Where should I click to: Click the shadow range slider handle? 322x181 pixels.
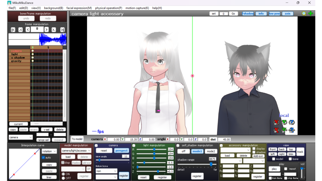coord(211,164)
